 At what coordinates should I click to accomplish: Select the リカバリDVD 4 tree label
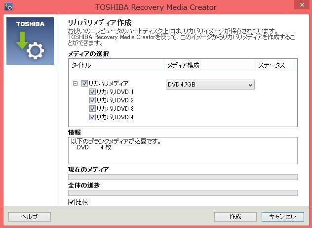click(x=115, y=117)
